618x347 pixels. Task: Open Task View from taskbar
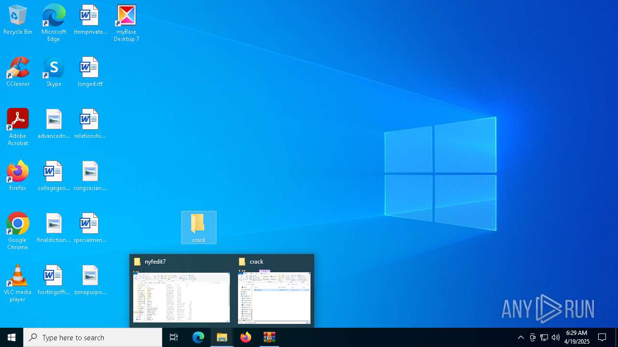click(x=174, y=337)
